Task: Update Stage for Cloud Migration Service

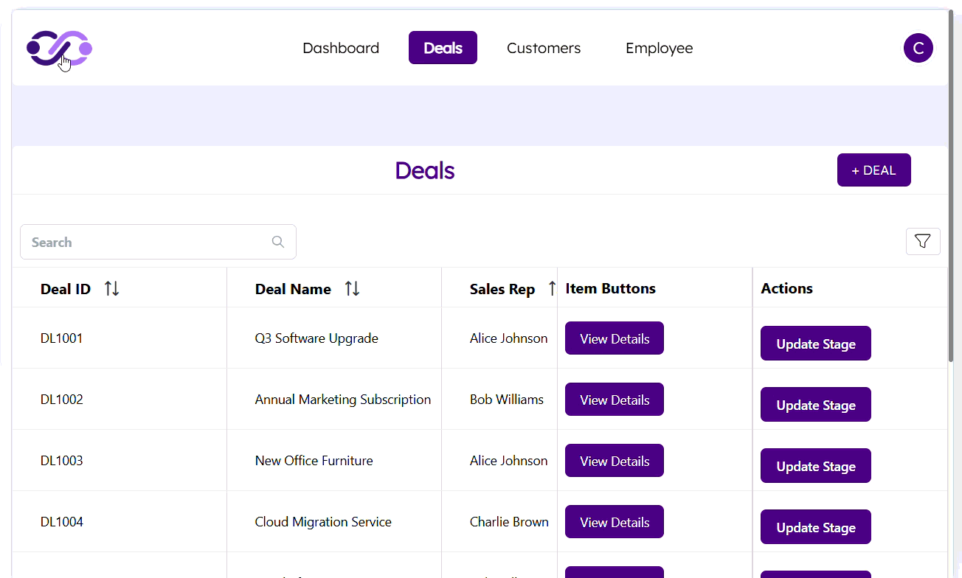Action: (816, 527)
